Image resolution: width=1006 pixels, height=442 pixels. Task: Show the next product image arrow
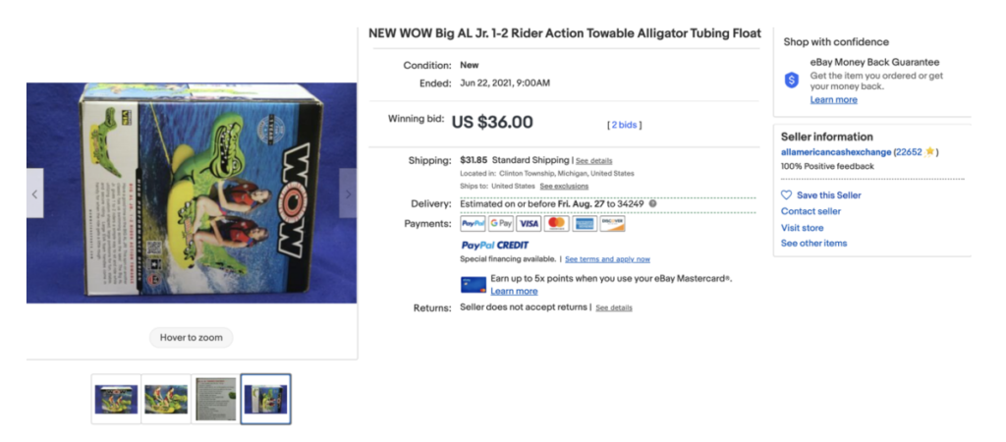point(348,193)
